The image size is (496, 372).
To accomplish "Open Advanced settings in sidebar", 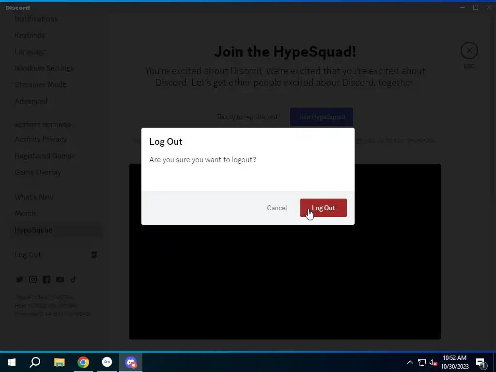I will point(31,101).
